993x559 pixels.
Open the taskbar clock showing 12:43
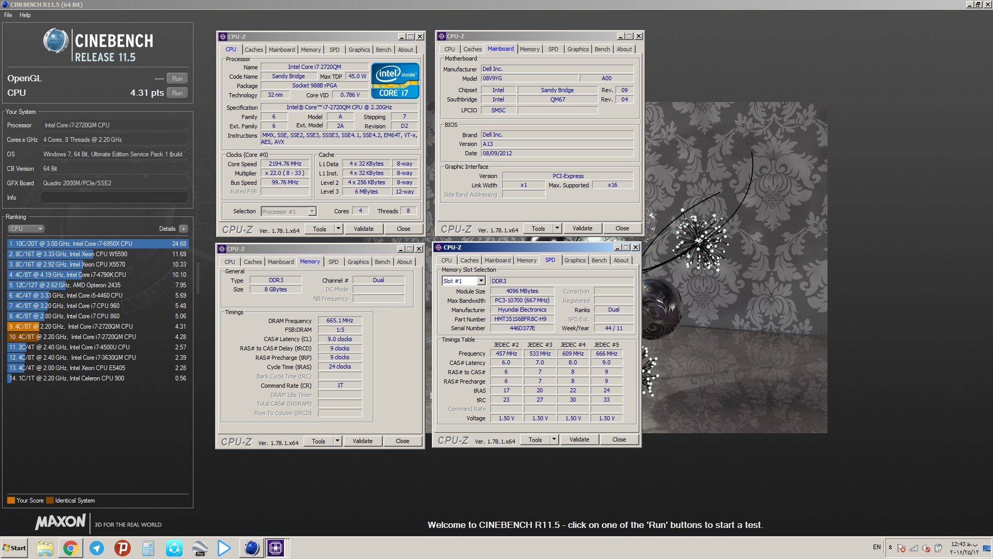click(965, 548)
